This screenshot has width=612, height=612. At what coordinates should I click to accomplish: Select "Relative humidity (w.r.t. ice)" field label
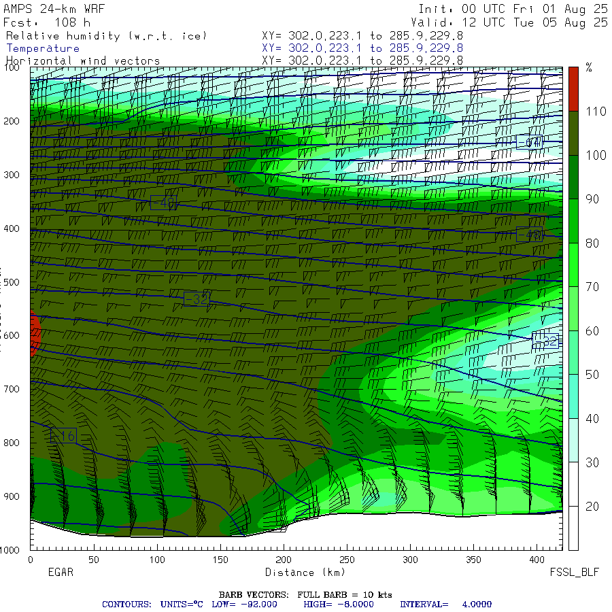106,36
